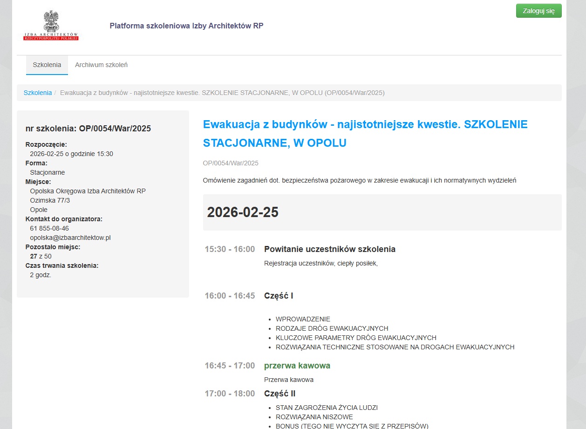Click the organizer phone number 61 855-08-46

click(49, 228)
